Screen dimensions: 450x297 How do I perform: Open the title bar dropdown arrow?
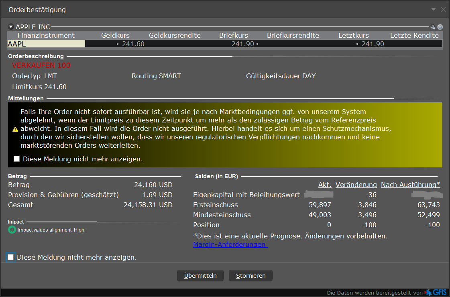click(434, 10)
